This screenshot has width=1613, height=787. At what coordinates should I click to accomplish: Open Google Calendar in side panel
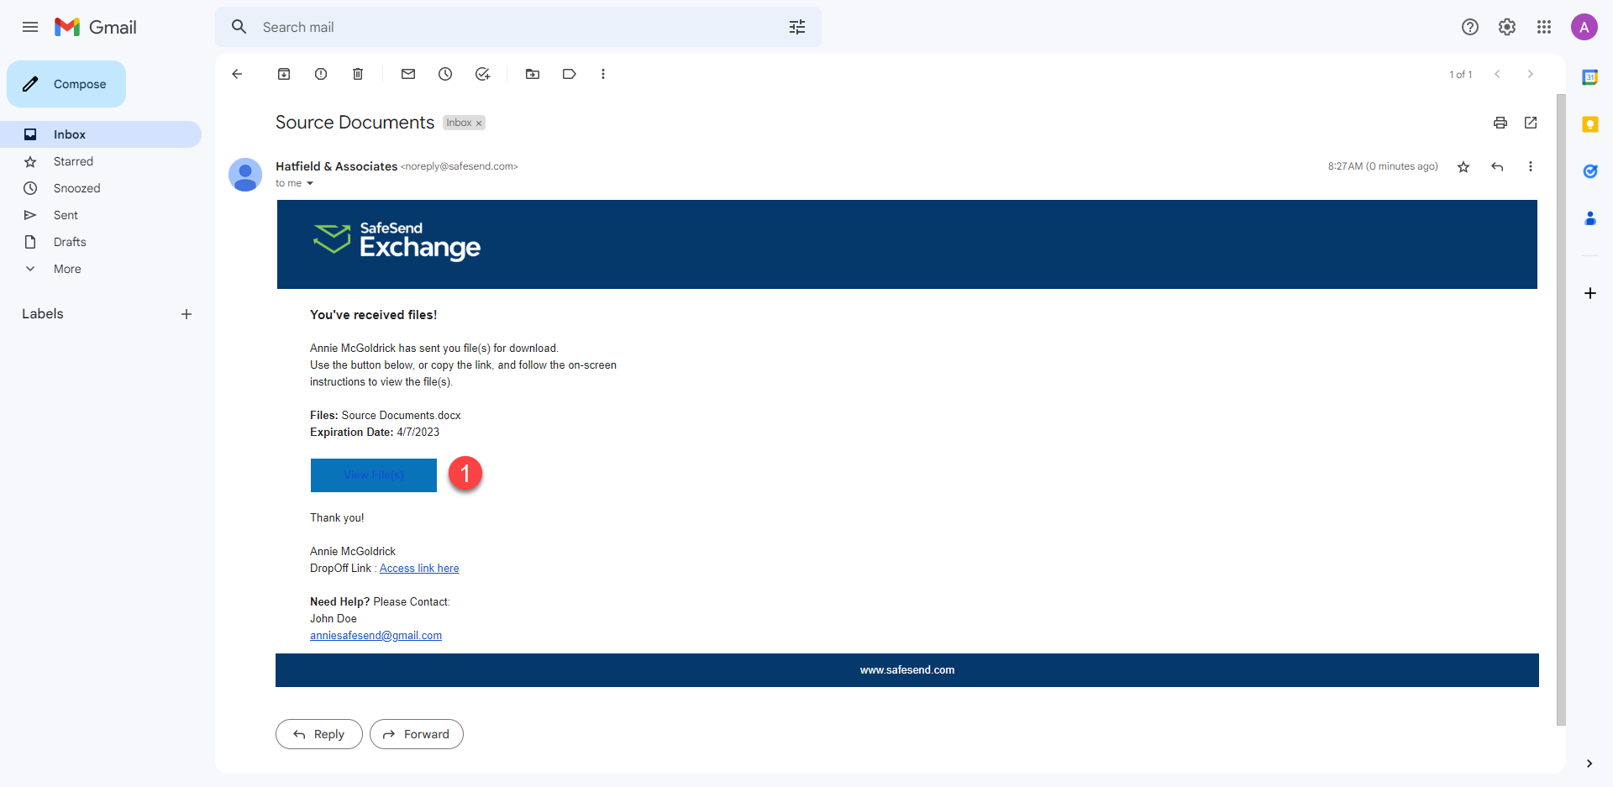(x=1590, y=76)
